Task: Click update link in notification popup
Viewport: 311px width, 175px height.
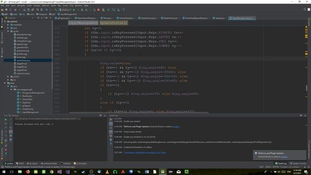Action: pyautogui.click(x=284, y=157)
